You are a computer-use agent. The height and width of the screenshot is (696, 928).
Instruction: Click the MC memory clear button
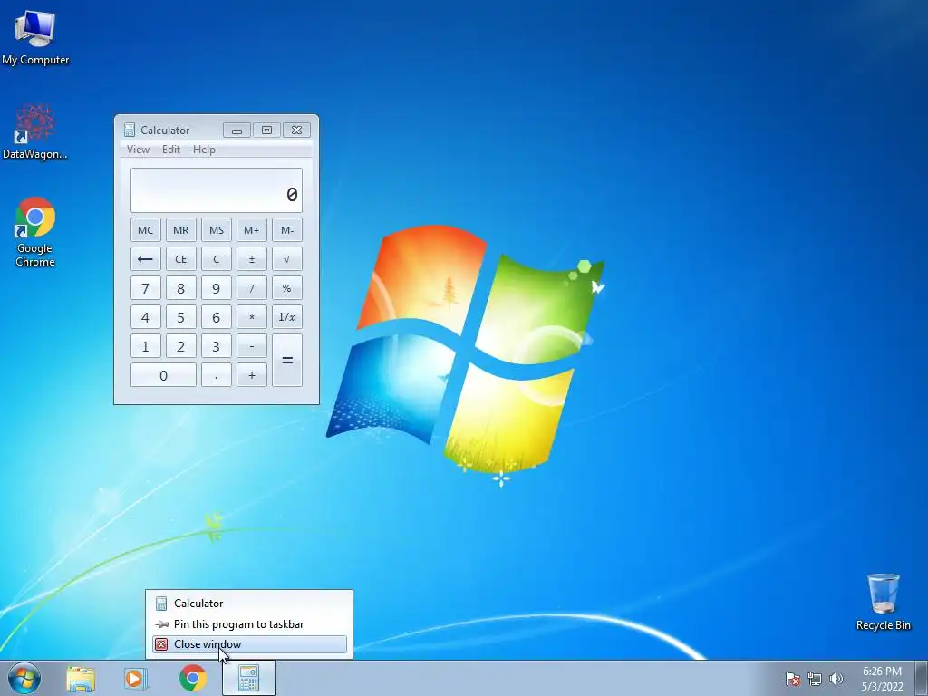(146, 230)
